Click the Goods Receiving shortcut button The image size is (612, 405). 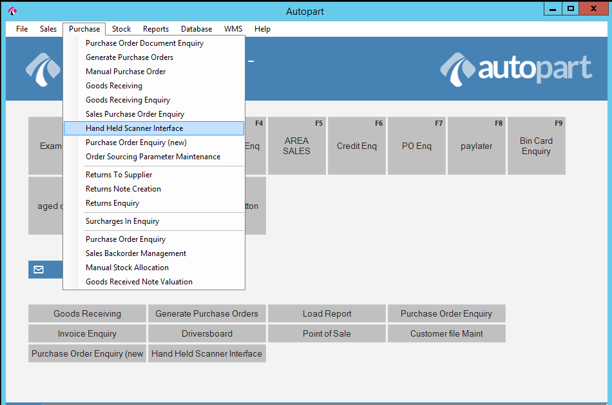click(x=88, y=313)
